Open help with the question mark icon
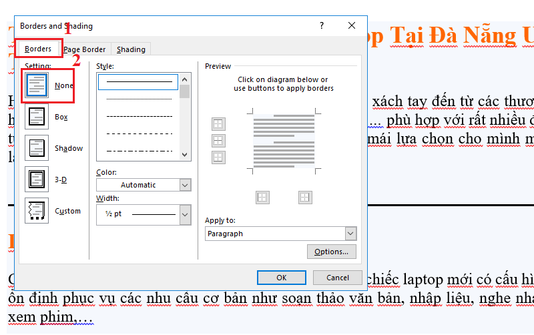 [322, 25]
